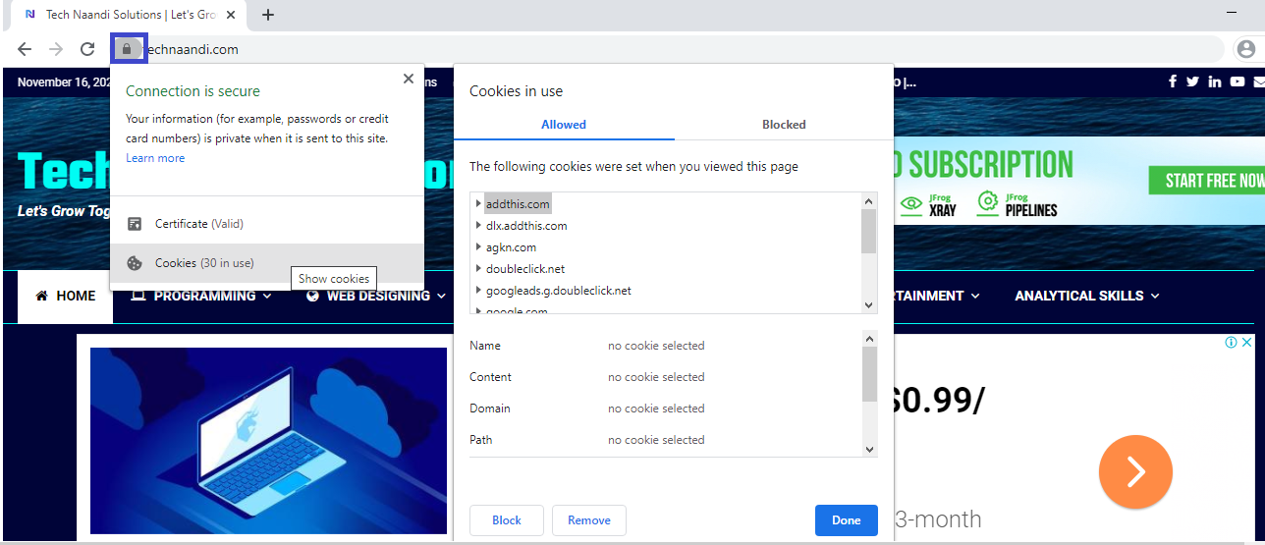Click the Block button

tap(507, 520)
